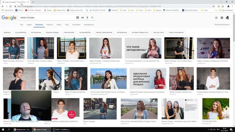Screen dimensions: 235x132
Task: Filter by the интернет маркетолог chip
Action: coord(140,32)
